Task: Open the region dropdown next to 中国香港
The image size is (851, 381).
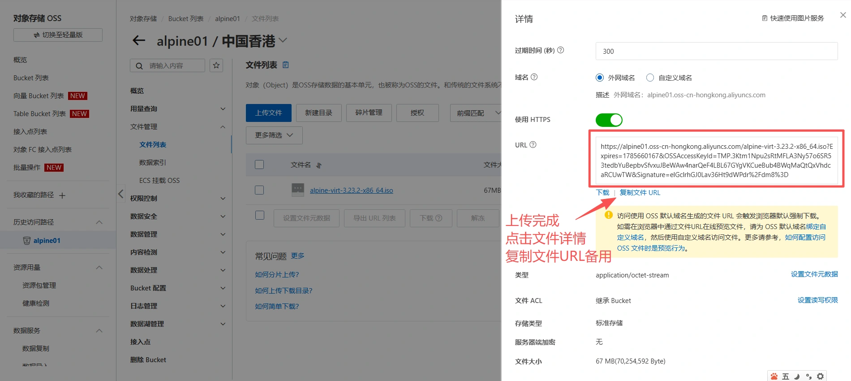Action: tap(283, 40)
